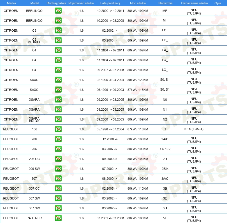Click fuel icon in C3 Pluriel row
The image size is (227, 223).
[58, 40]
